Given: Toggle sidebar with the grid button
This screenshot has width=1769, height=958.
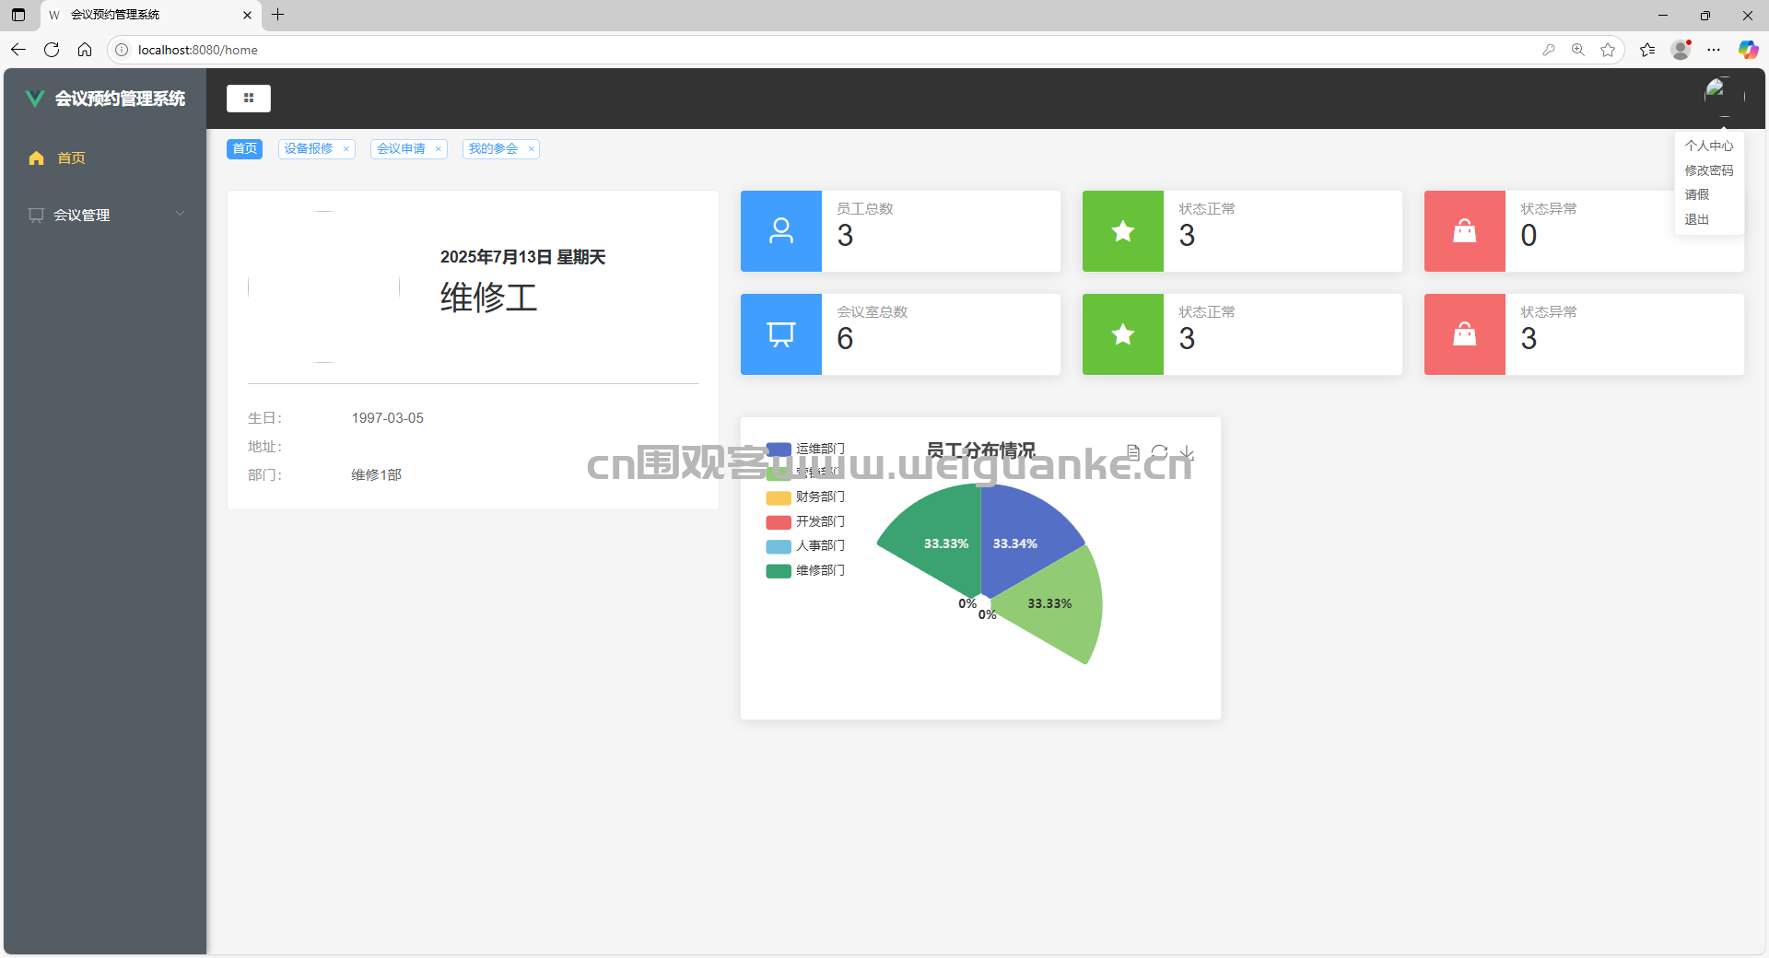Looking at the screenshot, I should click(x=249, y=98).
